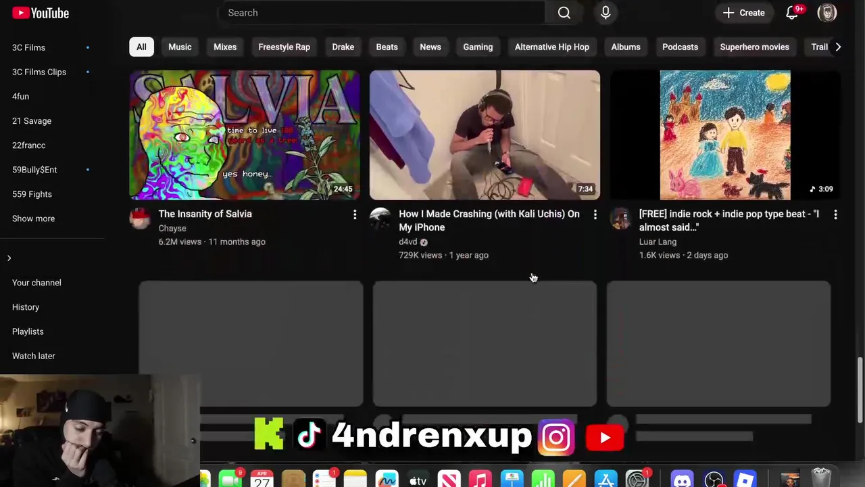The image size is (865, 487).
Task: Select the Albums filter chip
Action: (626, 47)
